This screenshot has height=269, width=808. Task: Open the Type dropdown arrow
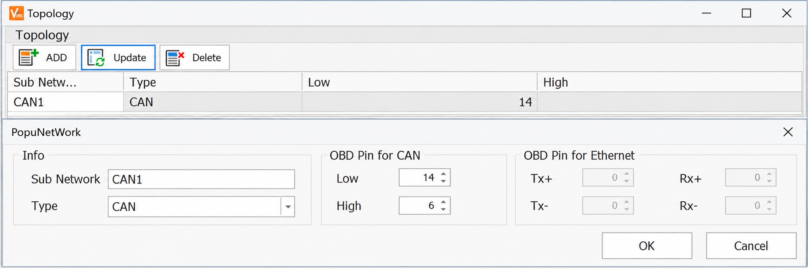(288, 207)
